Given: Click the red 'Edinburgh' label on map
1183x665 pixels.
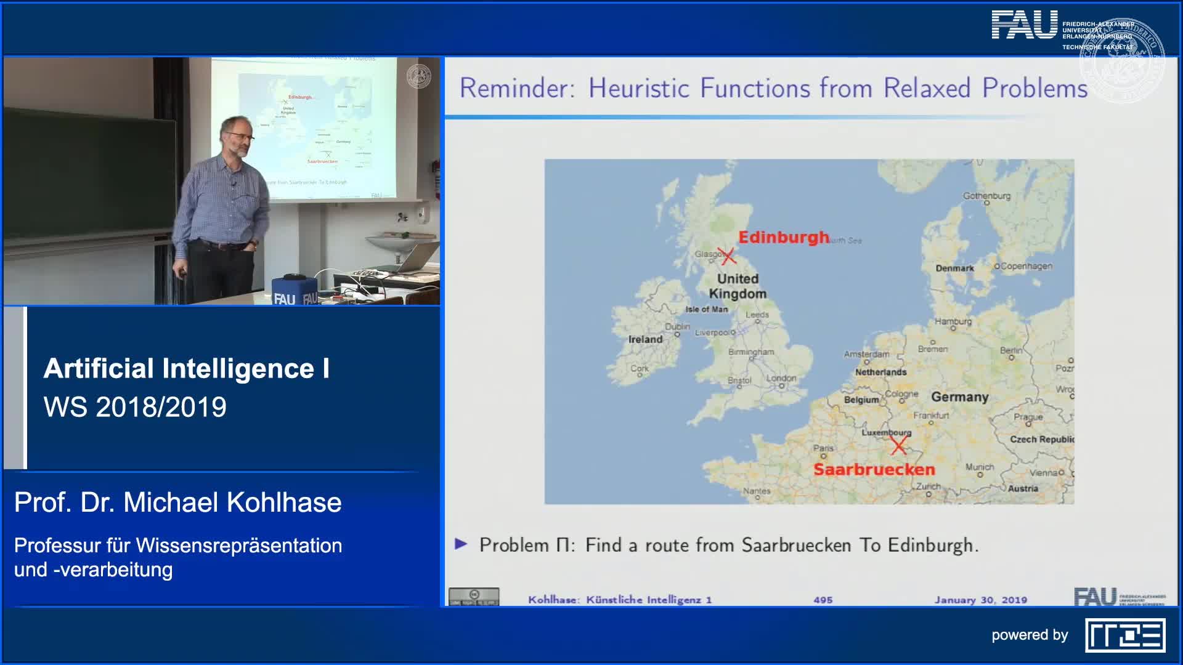Looking at the screenshot, I should coord(784,238).
